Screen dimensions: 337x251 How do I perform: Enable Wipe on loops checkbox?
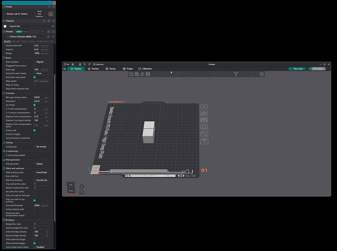click(x=35, y=85)
